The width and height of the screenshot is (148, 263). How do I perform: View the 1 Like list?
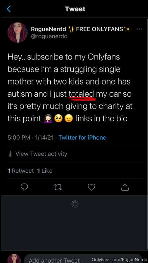[x=45, y=171]
